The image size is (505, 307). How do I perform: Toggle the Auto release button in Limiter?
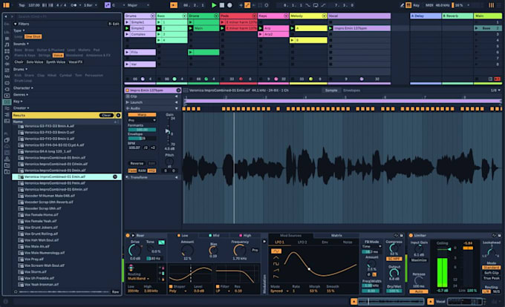419,291
